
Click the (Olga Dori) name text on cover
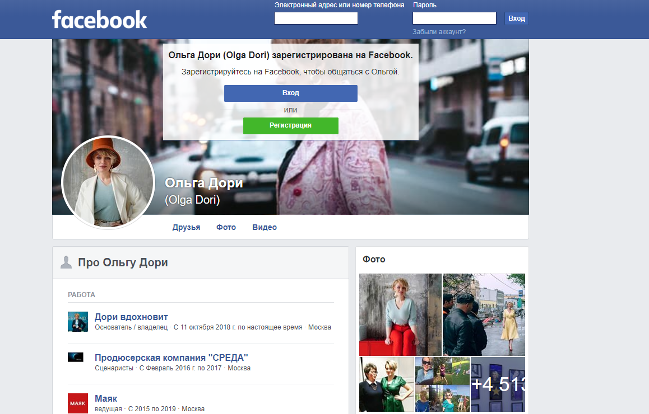click(x=192, y=200)
